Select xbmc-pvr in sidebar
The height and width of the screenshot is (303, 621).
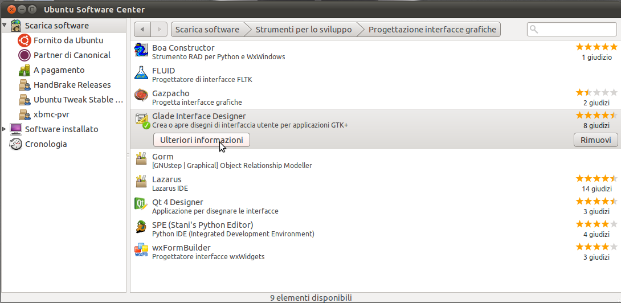click(x=51, y=114)
